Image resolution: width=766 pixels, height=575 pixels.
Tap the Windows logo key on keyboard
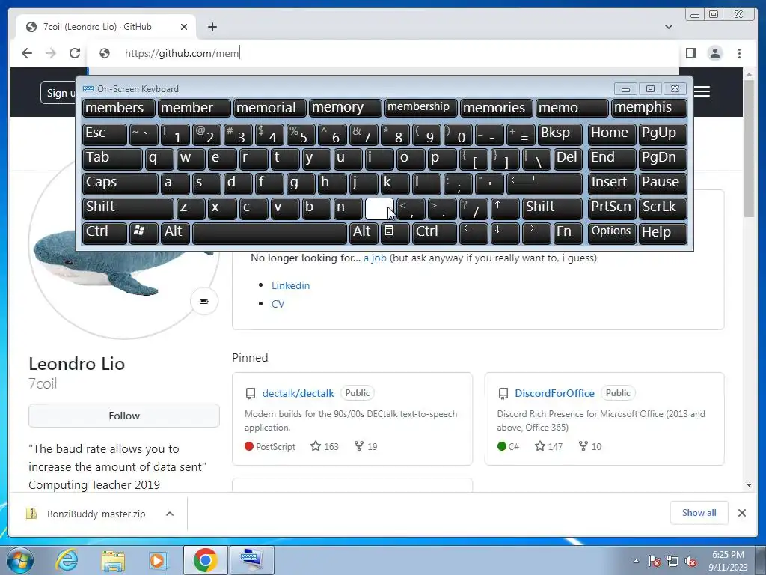(144, 234)
